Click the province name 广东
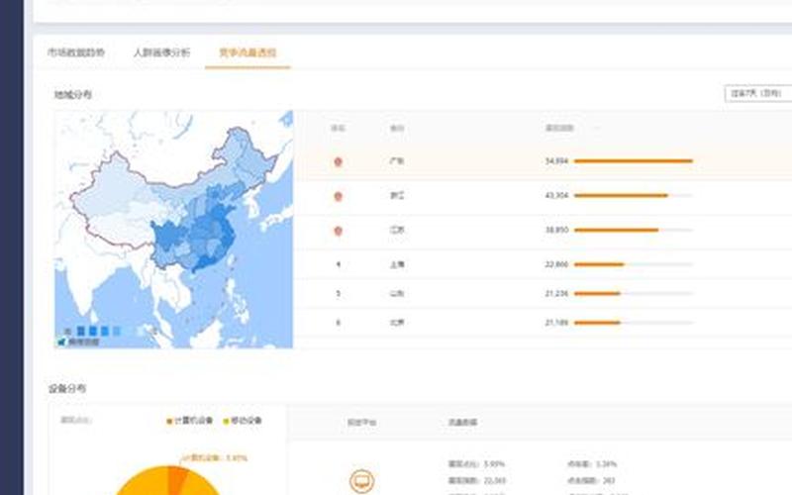 397,161
